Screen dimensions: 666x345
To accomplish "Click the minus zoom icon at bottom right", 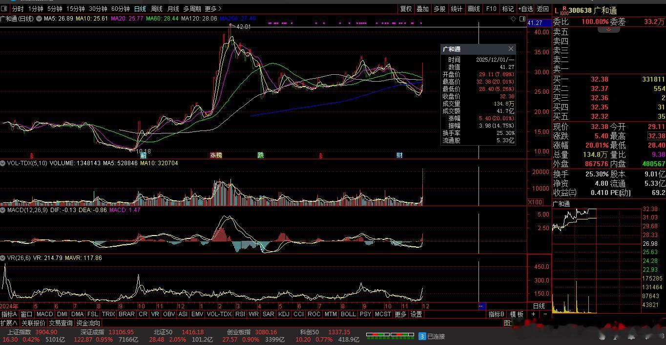I will point(545,314).
